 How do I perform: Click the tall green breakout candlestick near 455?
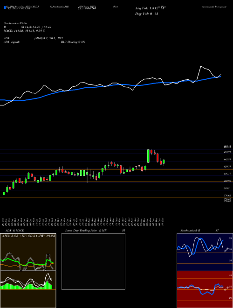pos(148,156)
